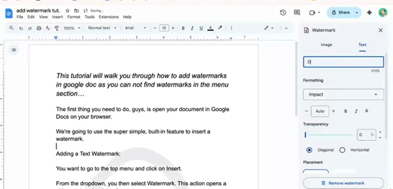Screen dimensions: 393x189
Task: Open the Format menu
Action: coord(74,17)
